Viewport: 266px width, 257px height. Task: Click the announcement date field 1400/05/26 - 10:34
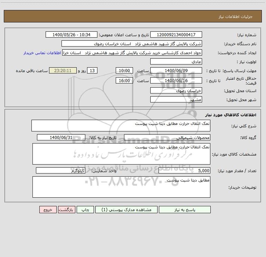(72, 34)
